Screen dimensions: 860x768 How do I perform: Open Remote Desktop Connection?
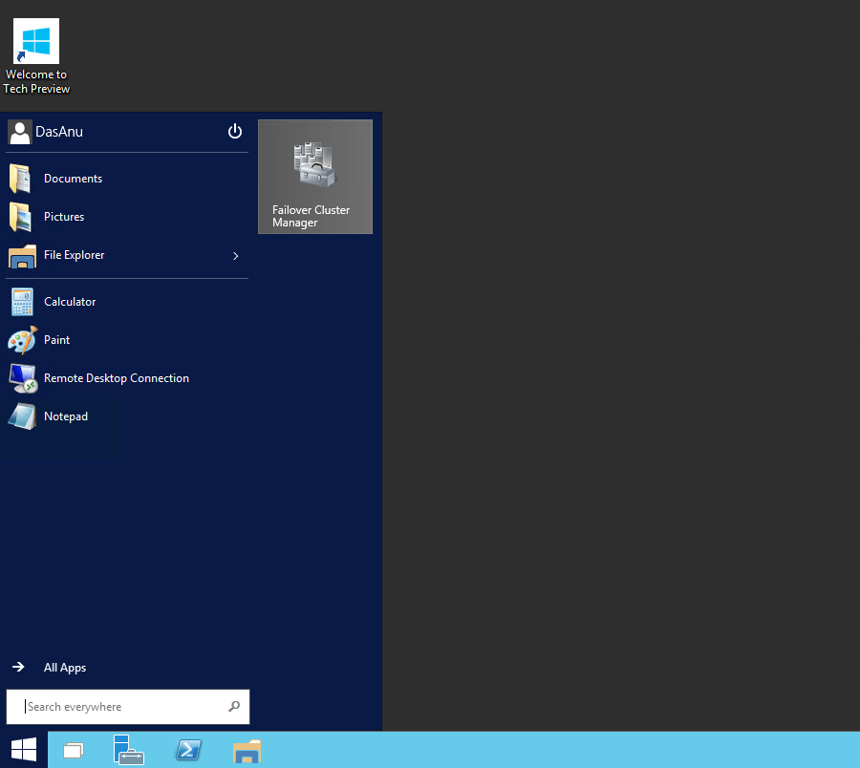pyautogui.click(x=116, y=378)
